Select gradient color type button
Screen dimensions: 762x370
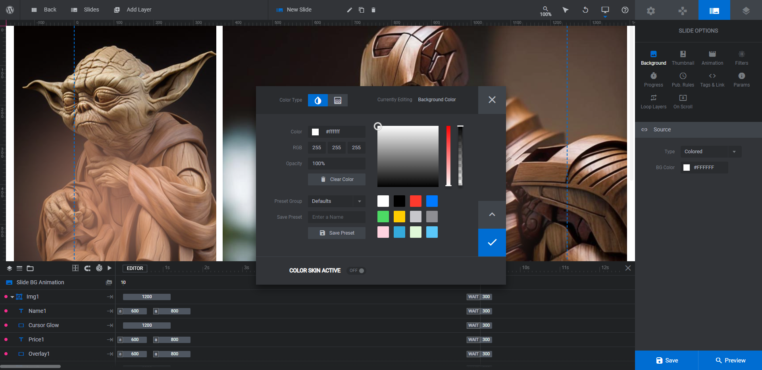[x=338, y=100]
